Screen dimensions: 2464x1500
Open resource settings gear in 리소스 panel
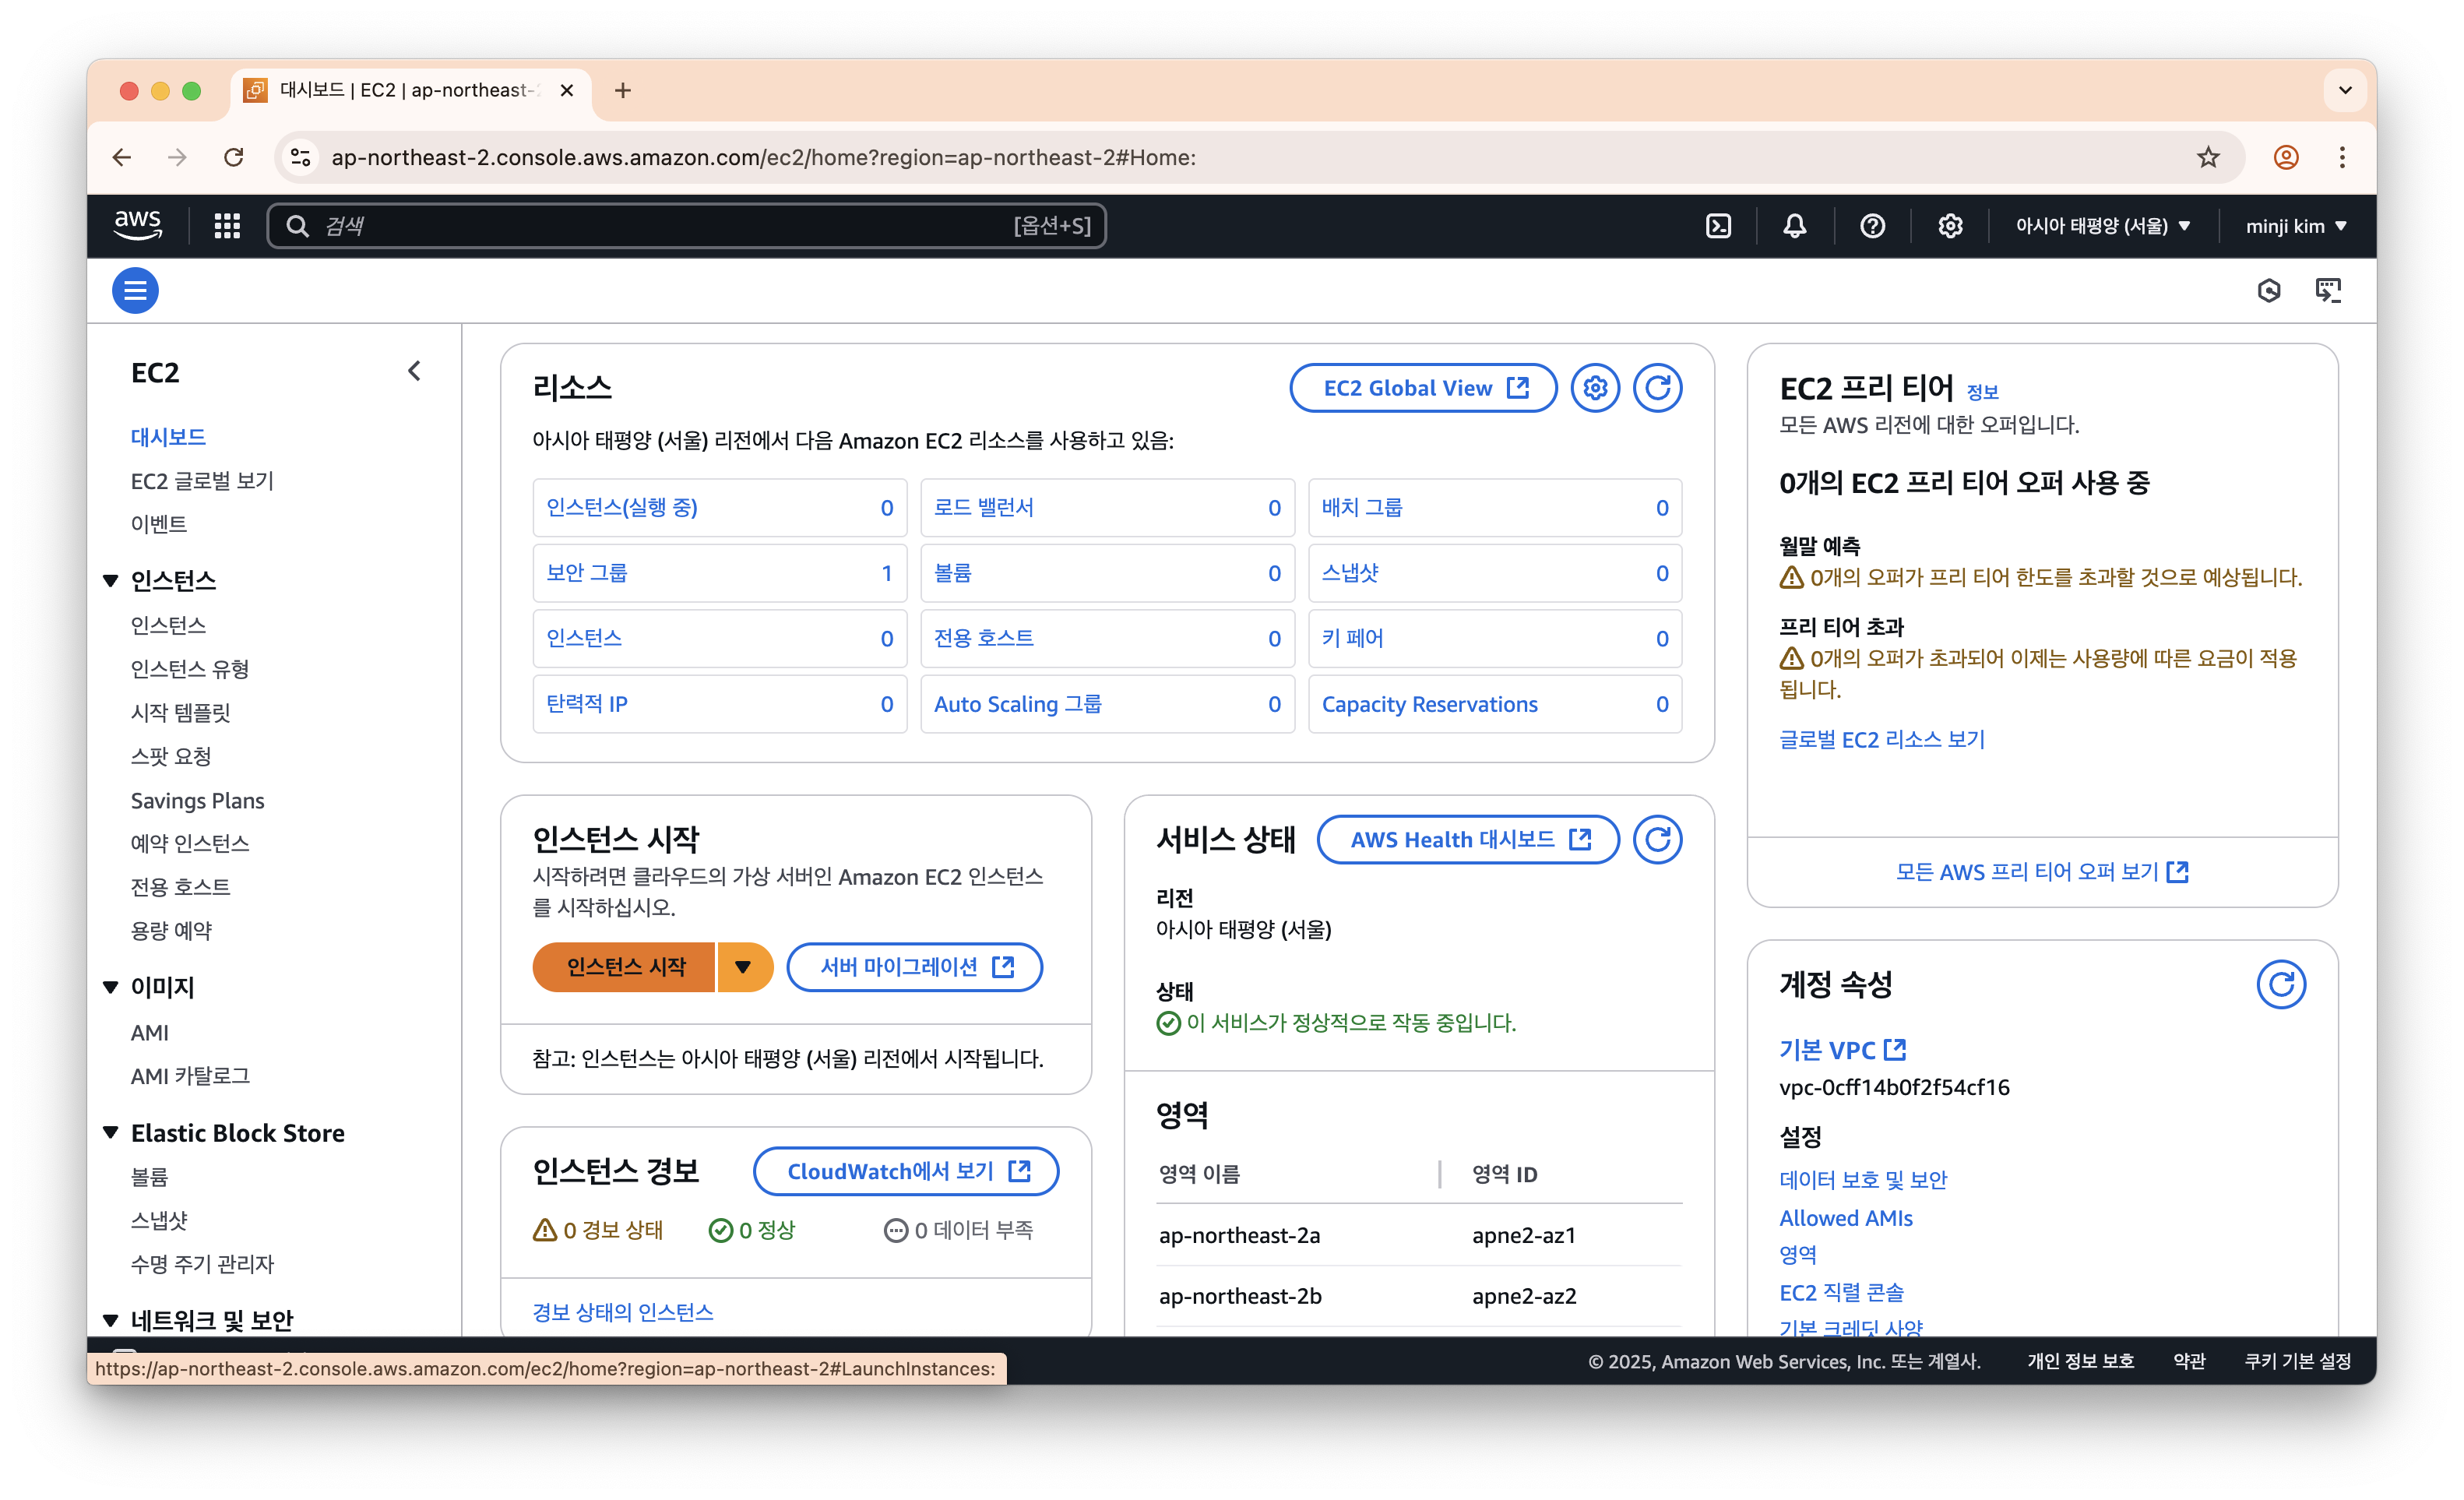1594,387
